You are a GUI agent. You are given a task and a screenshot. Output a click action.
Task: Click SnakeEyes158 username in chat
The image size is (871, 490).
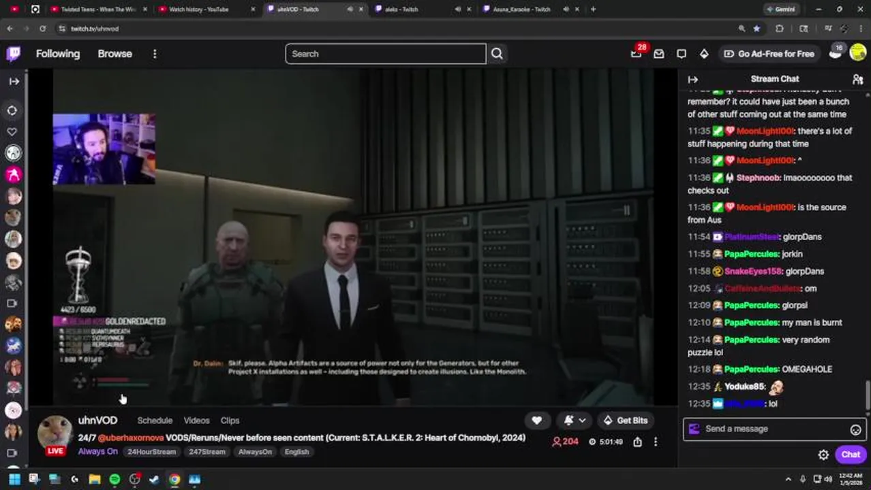click(x=752, y=271)
